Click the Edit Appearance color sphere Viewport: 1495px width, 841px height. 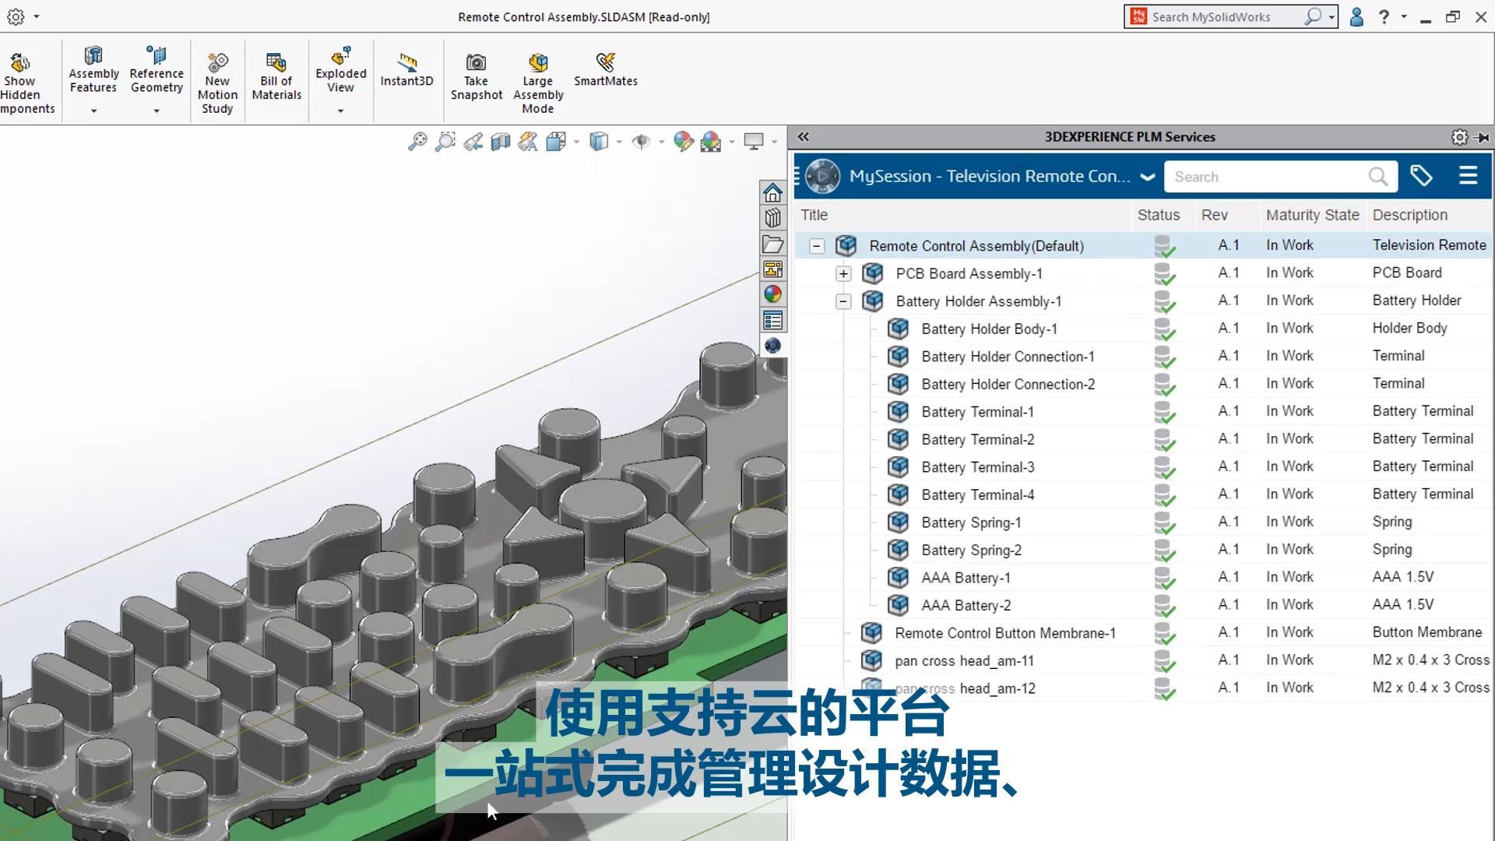684,141
